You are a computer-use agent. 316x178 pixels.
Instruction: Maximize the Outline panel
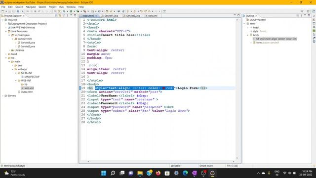point(309,15)
